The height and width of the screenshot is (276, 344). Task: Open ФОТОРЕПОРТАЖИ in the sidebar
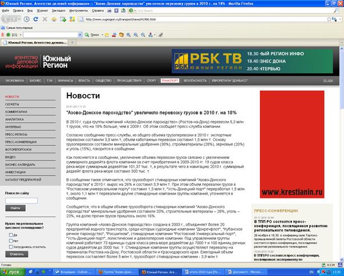18,149
